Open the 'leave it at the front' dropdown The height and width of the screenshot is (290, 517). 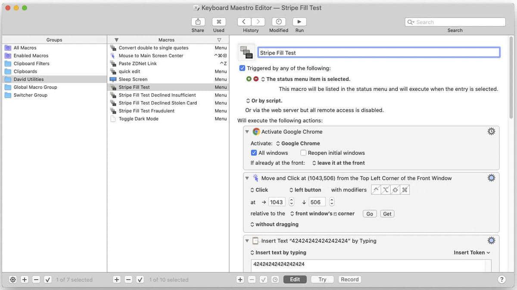click(x=338, y=163)
